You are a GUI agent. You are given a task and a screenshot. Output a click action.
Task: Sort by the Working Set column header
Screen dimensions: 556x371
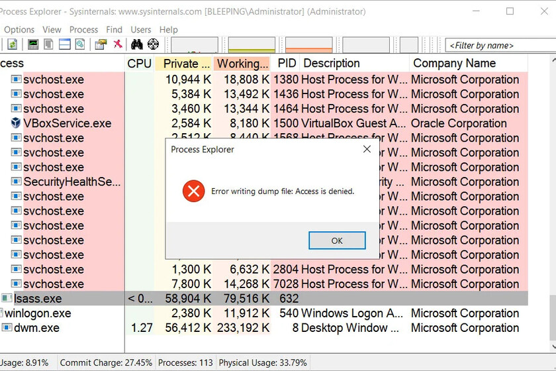241,64
